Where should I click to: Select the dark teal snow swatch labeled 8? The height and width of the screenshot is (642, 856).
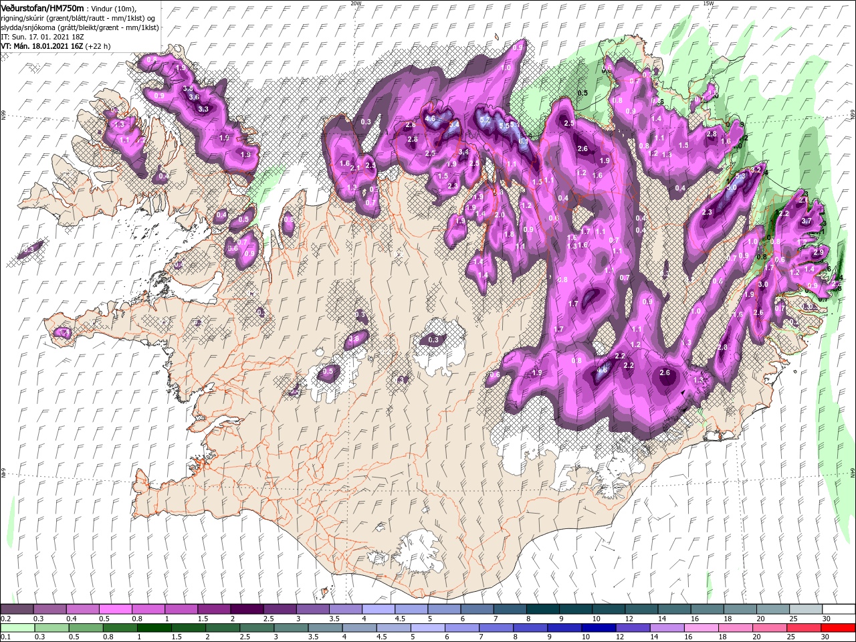pos(543,609)
